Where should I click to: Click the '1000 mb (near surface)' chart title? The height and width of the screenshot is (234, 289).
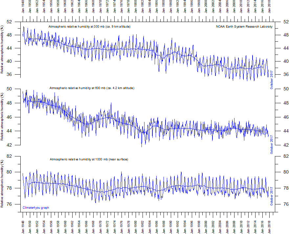(x=89, y=159)
